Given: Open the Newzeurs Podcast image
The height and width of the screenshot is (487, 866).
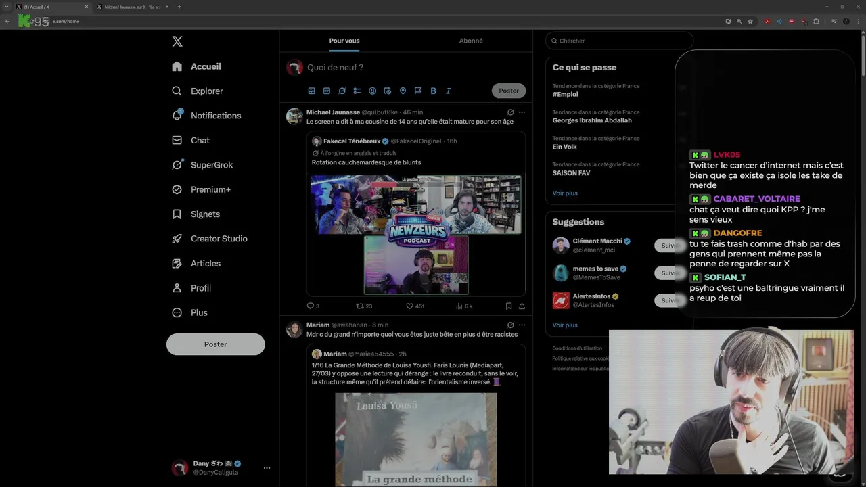Looking at the screenshot, I should [x=416, y=235].
